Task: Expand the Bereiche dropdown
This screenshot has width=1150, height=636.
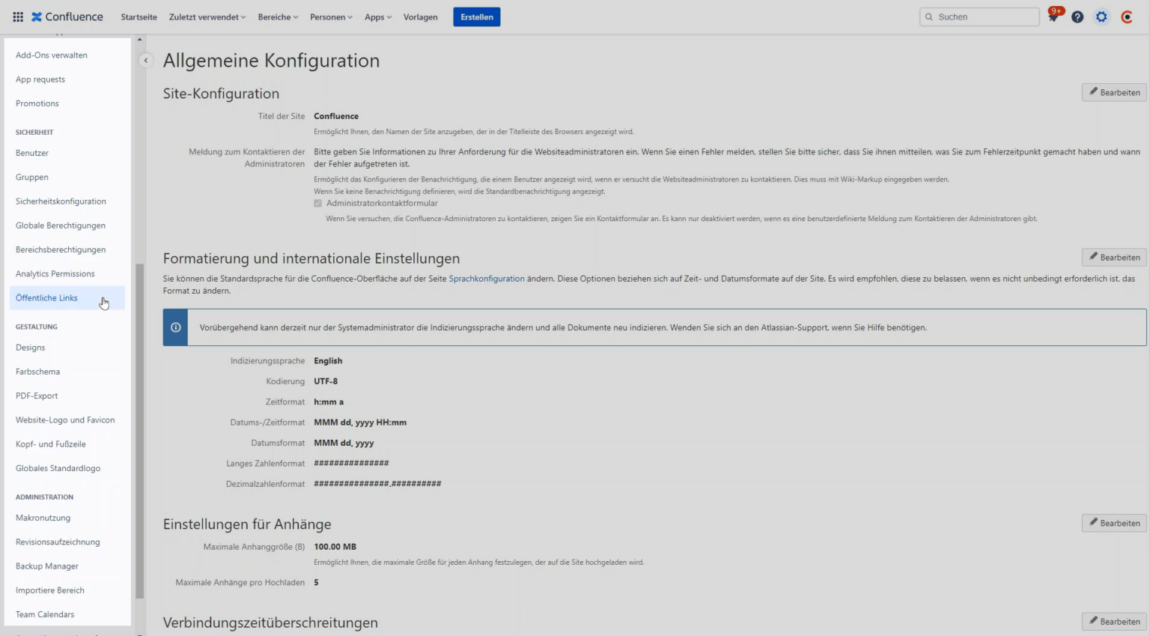Action: pyautogui.click(x=278, y=16)
